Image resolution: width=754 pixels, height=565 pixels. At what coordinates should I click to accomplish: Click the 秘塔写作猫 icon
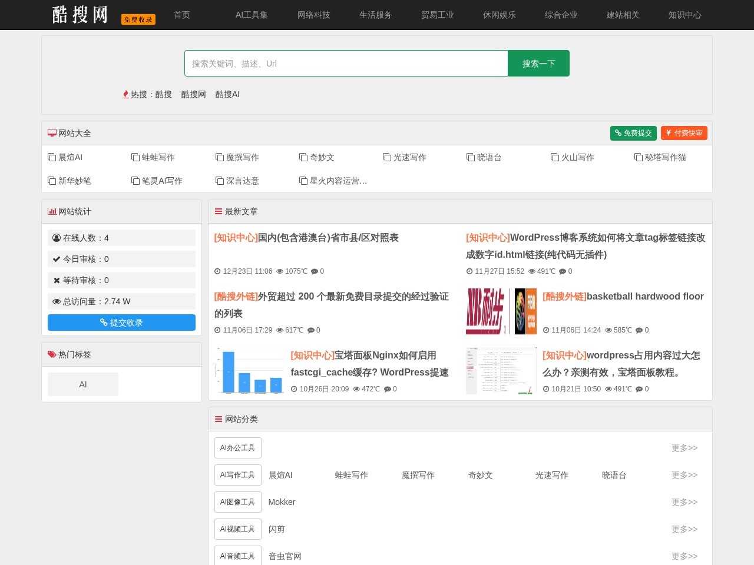[639, 157]
